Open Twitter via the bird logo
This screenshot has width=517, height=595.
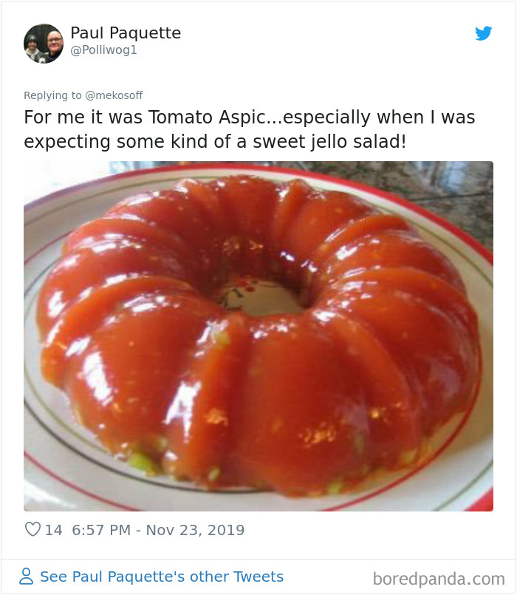click(x=485, y=33)
